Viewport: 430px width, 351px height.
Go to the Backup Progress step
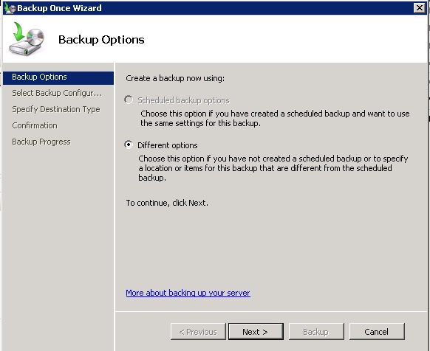(41, 142)
